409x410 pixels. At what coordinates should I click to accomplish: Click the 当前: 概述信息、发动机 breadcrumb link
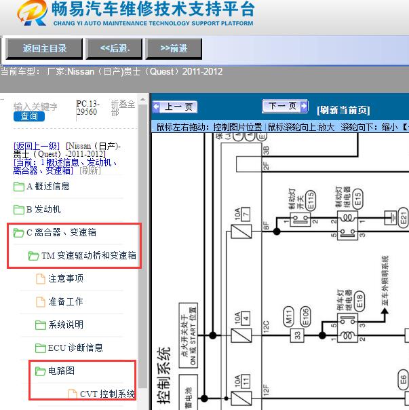(x=65, y=166)
